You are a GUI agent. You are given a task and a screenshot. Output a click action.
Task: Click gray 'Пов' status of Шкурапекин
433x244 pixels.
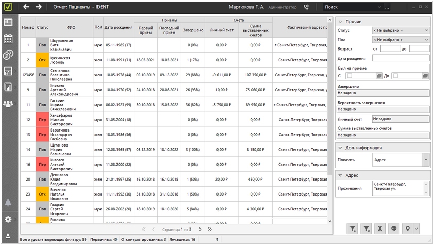pos(42,45)
